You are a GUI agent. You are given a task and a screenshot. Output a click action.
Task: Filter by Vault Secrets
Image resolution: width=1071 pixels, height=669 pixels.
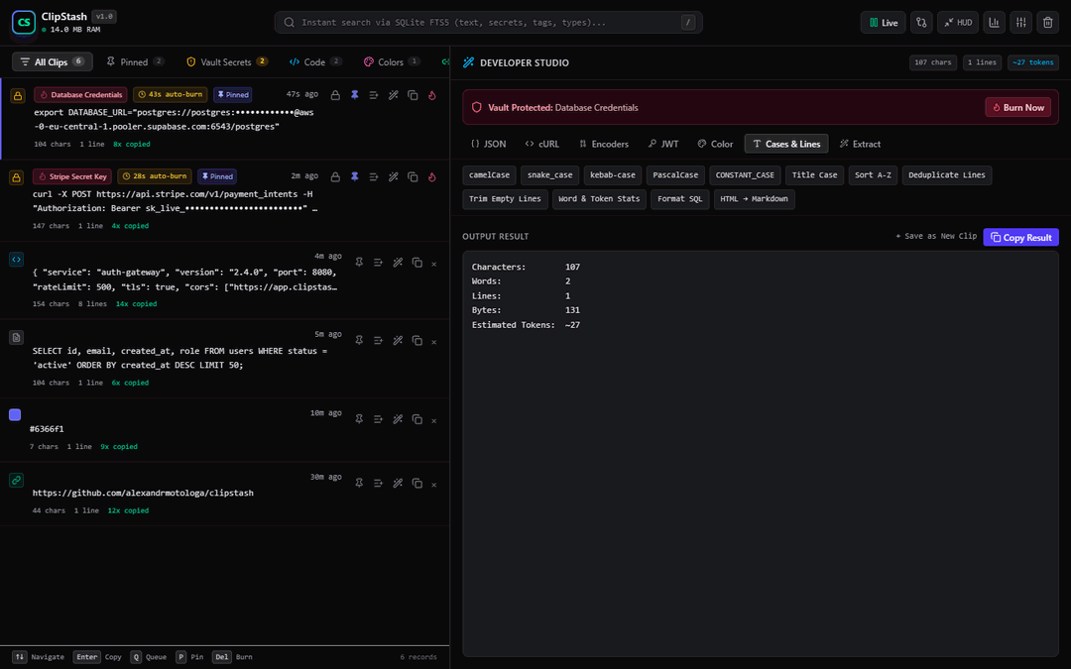227,62
